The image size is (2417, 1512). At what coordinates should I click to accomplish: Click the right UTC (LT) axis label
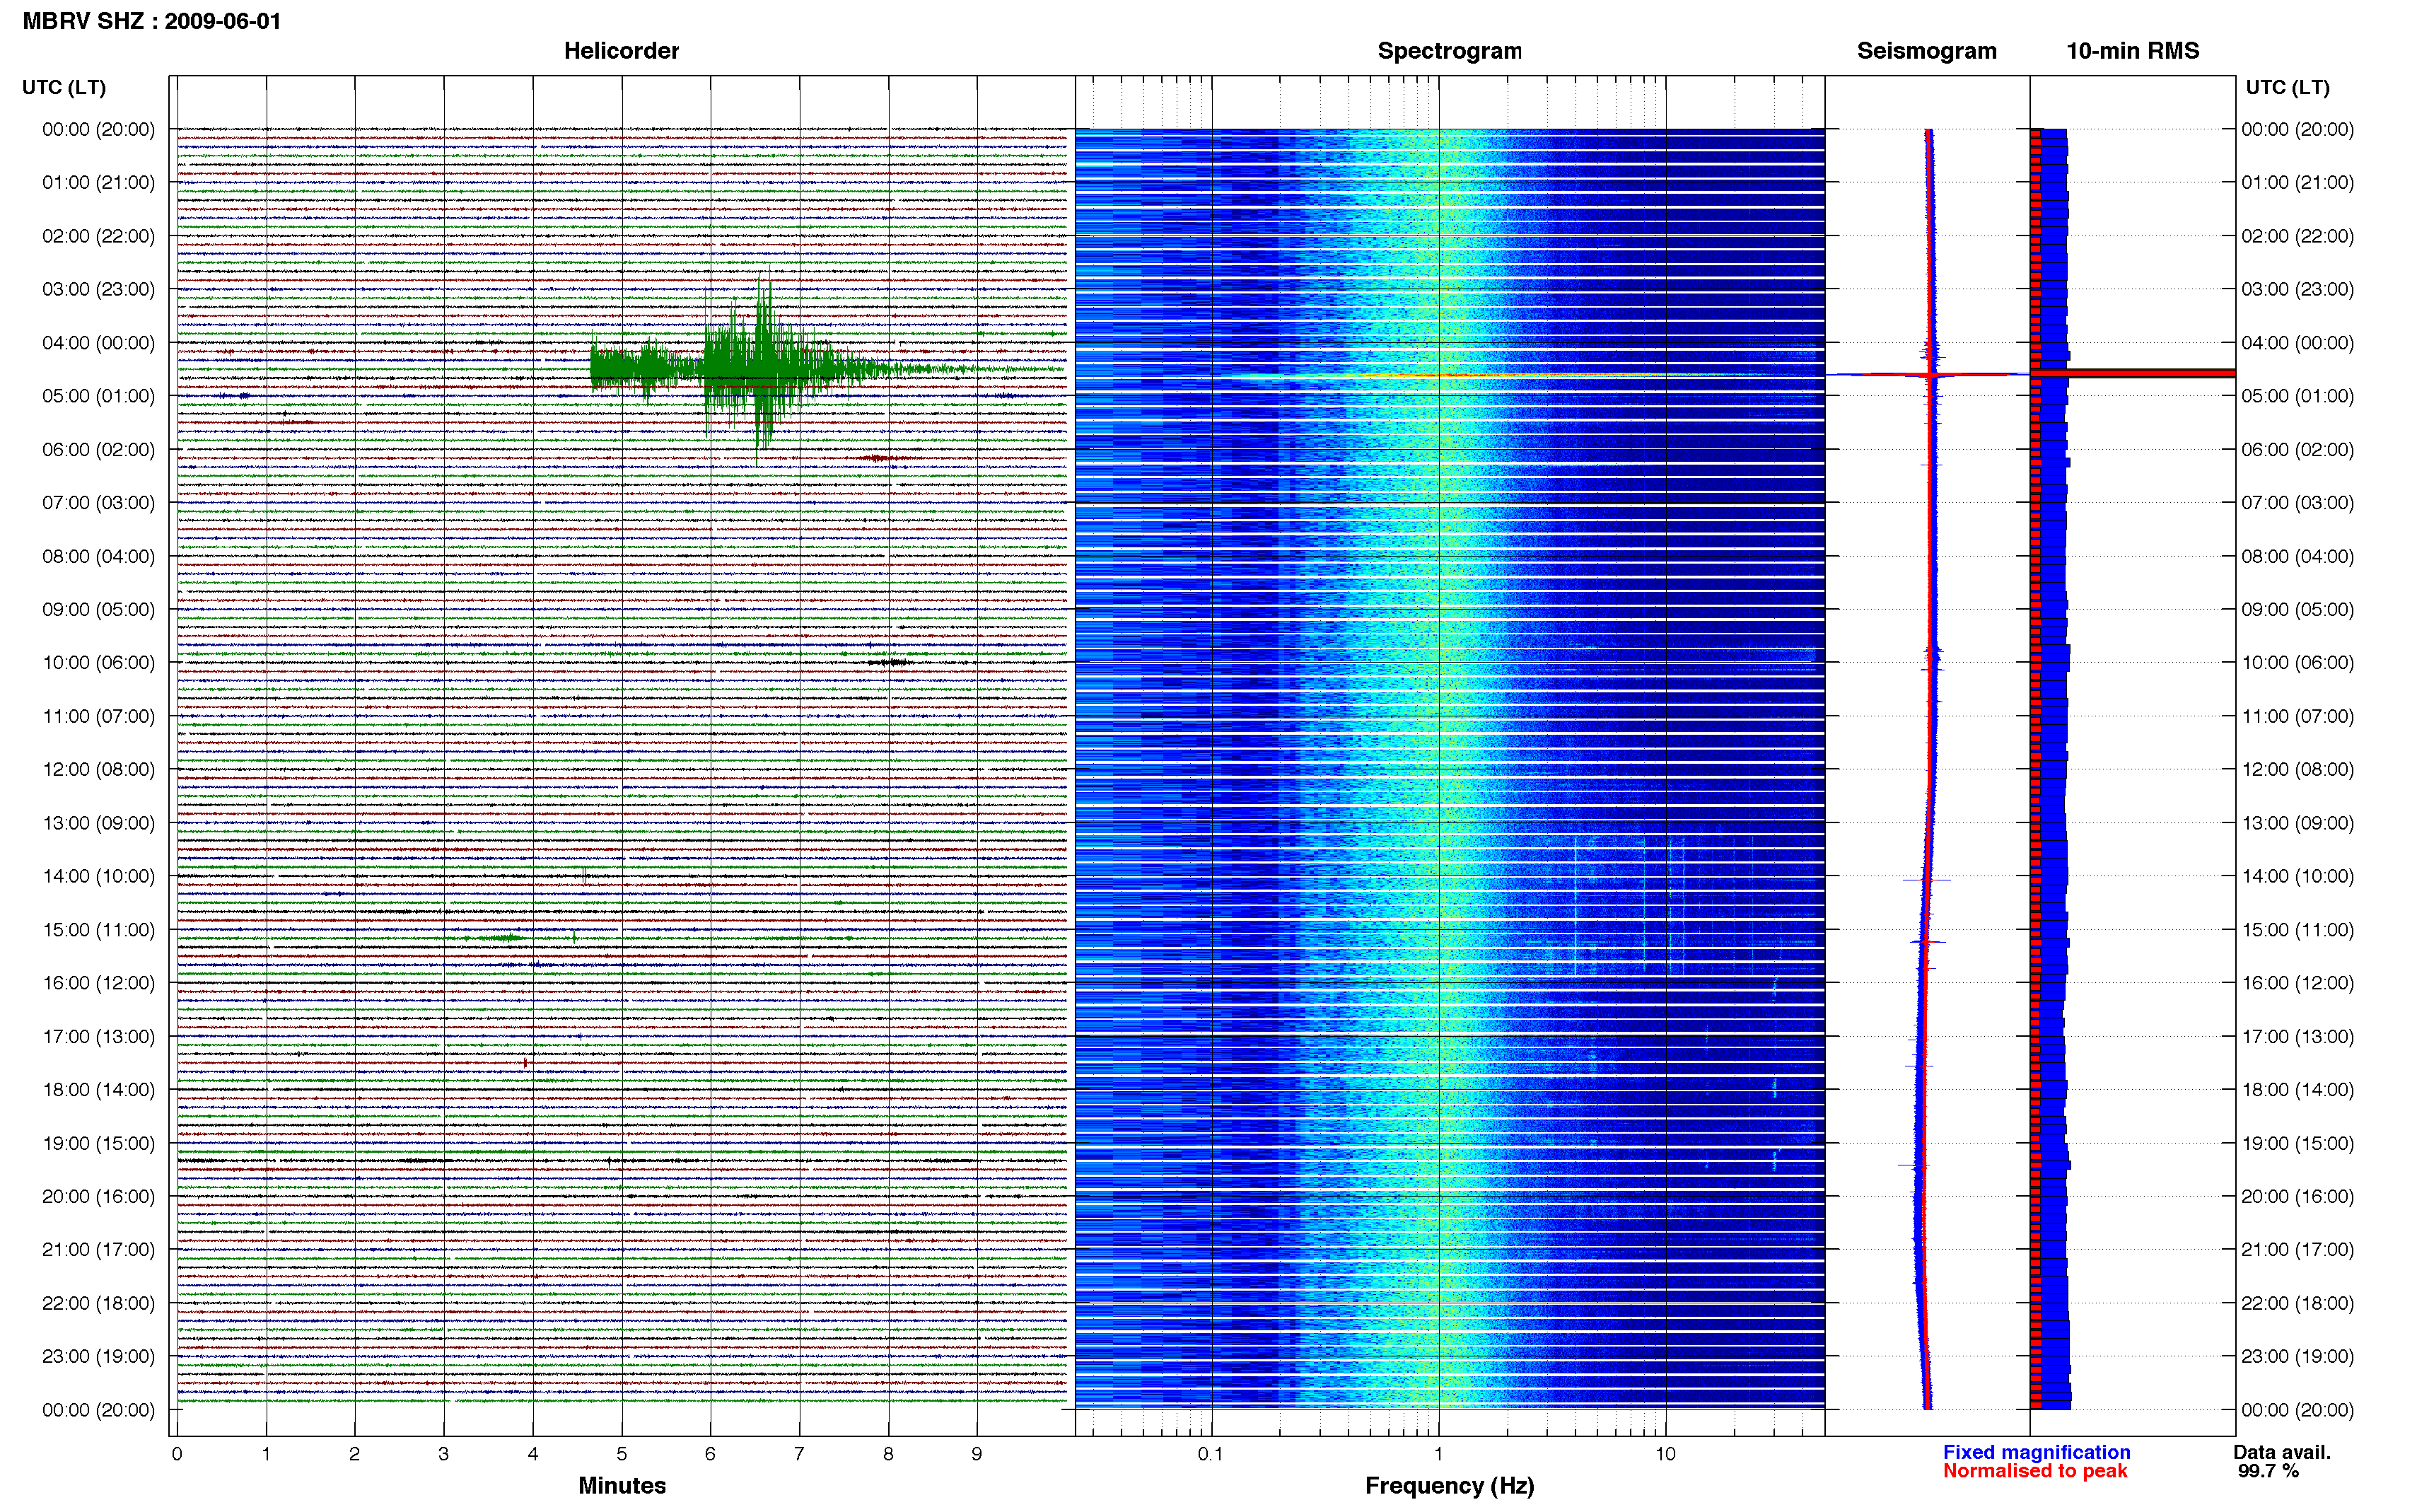[2287, 88]
